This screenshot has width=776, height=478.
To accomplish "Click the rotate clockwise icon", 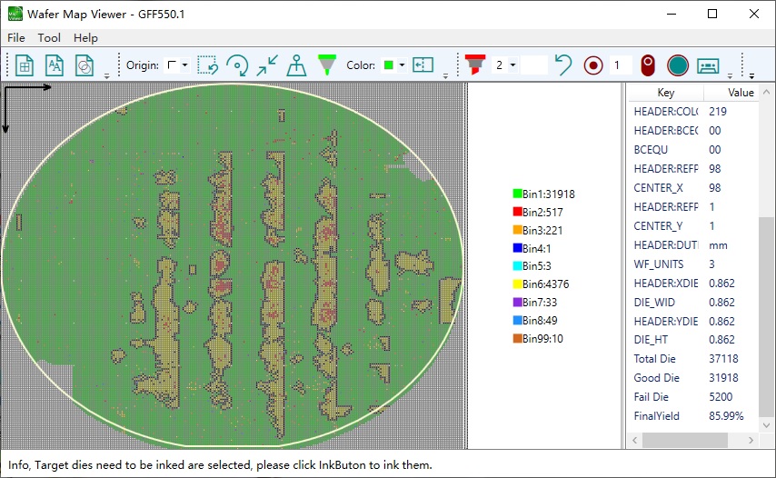I will (x=237, y=65).
